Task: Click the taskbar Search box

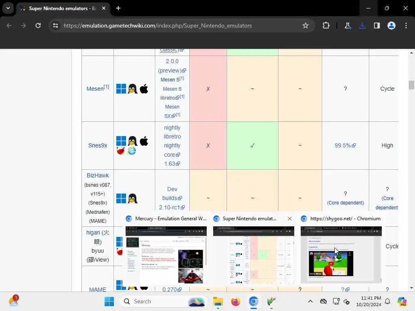Action: 164,301
